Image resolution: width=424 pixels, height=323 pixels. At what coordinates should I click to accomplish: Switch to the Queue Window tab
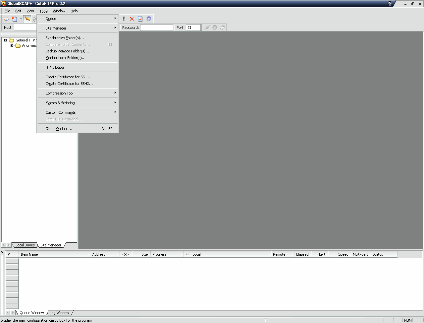(x=31, y=313)
